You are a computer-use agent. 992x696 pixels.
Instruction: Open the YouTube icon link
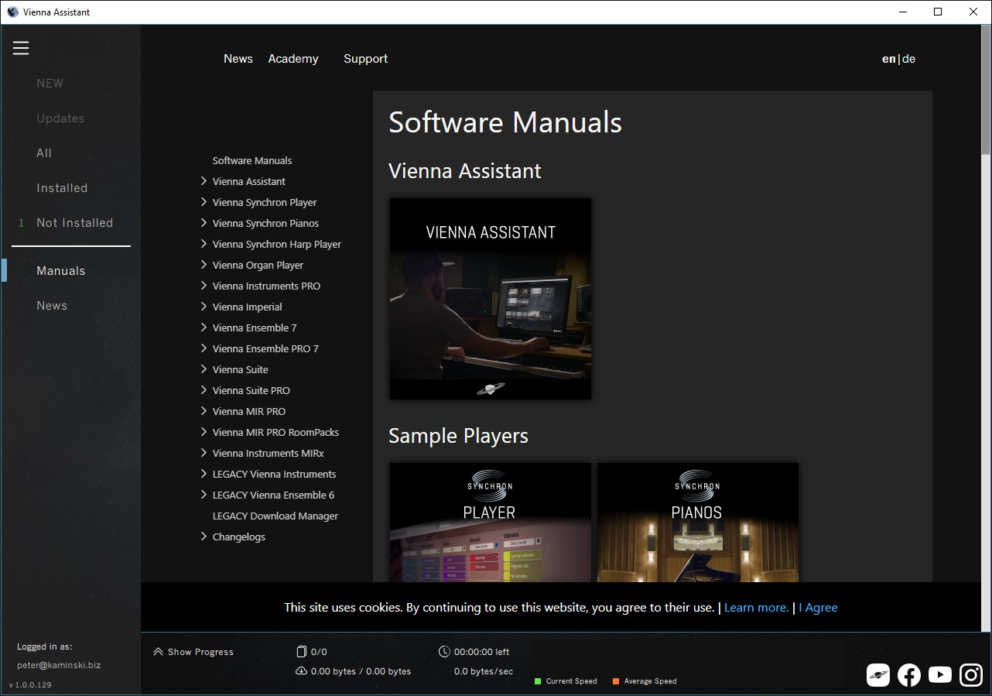click(940, 675)
